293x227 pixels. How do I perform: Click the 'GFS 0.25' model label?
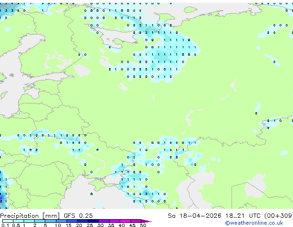point(78,216)
